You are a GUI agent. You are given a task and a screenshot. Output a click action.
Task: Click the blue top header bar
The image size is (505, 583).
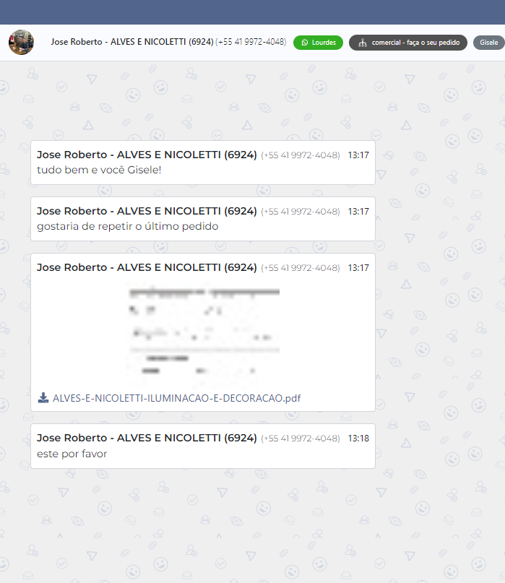pyautogui.click(x=252, y=12)
